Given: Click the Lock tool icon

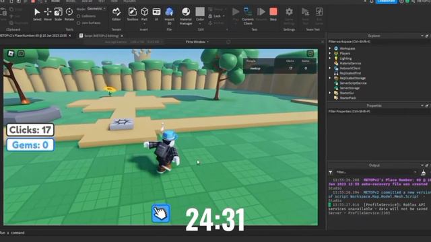Looking at the screenshot, I should (210, 16).
